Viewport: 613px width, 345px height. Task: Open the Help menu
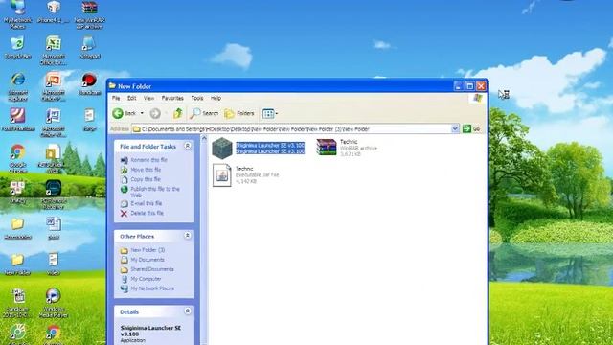(x=216, y=98)
